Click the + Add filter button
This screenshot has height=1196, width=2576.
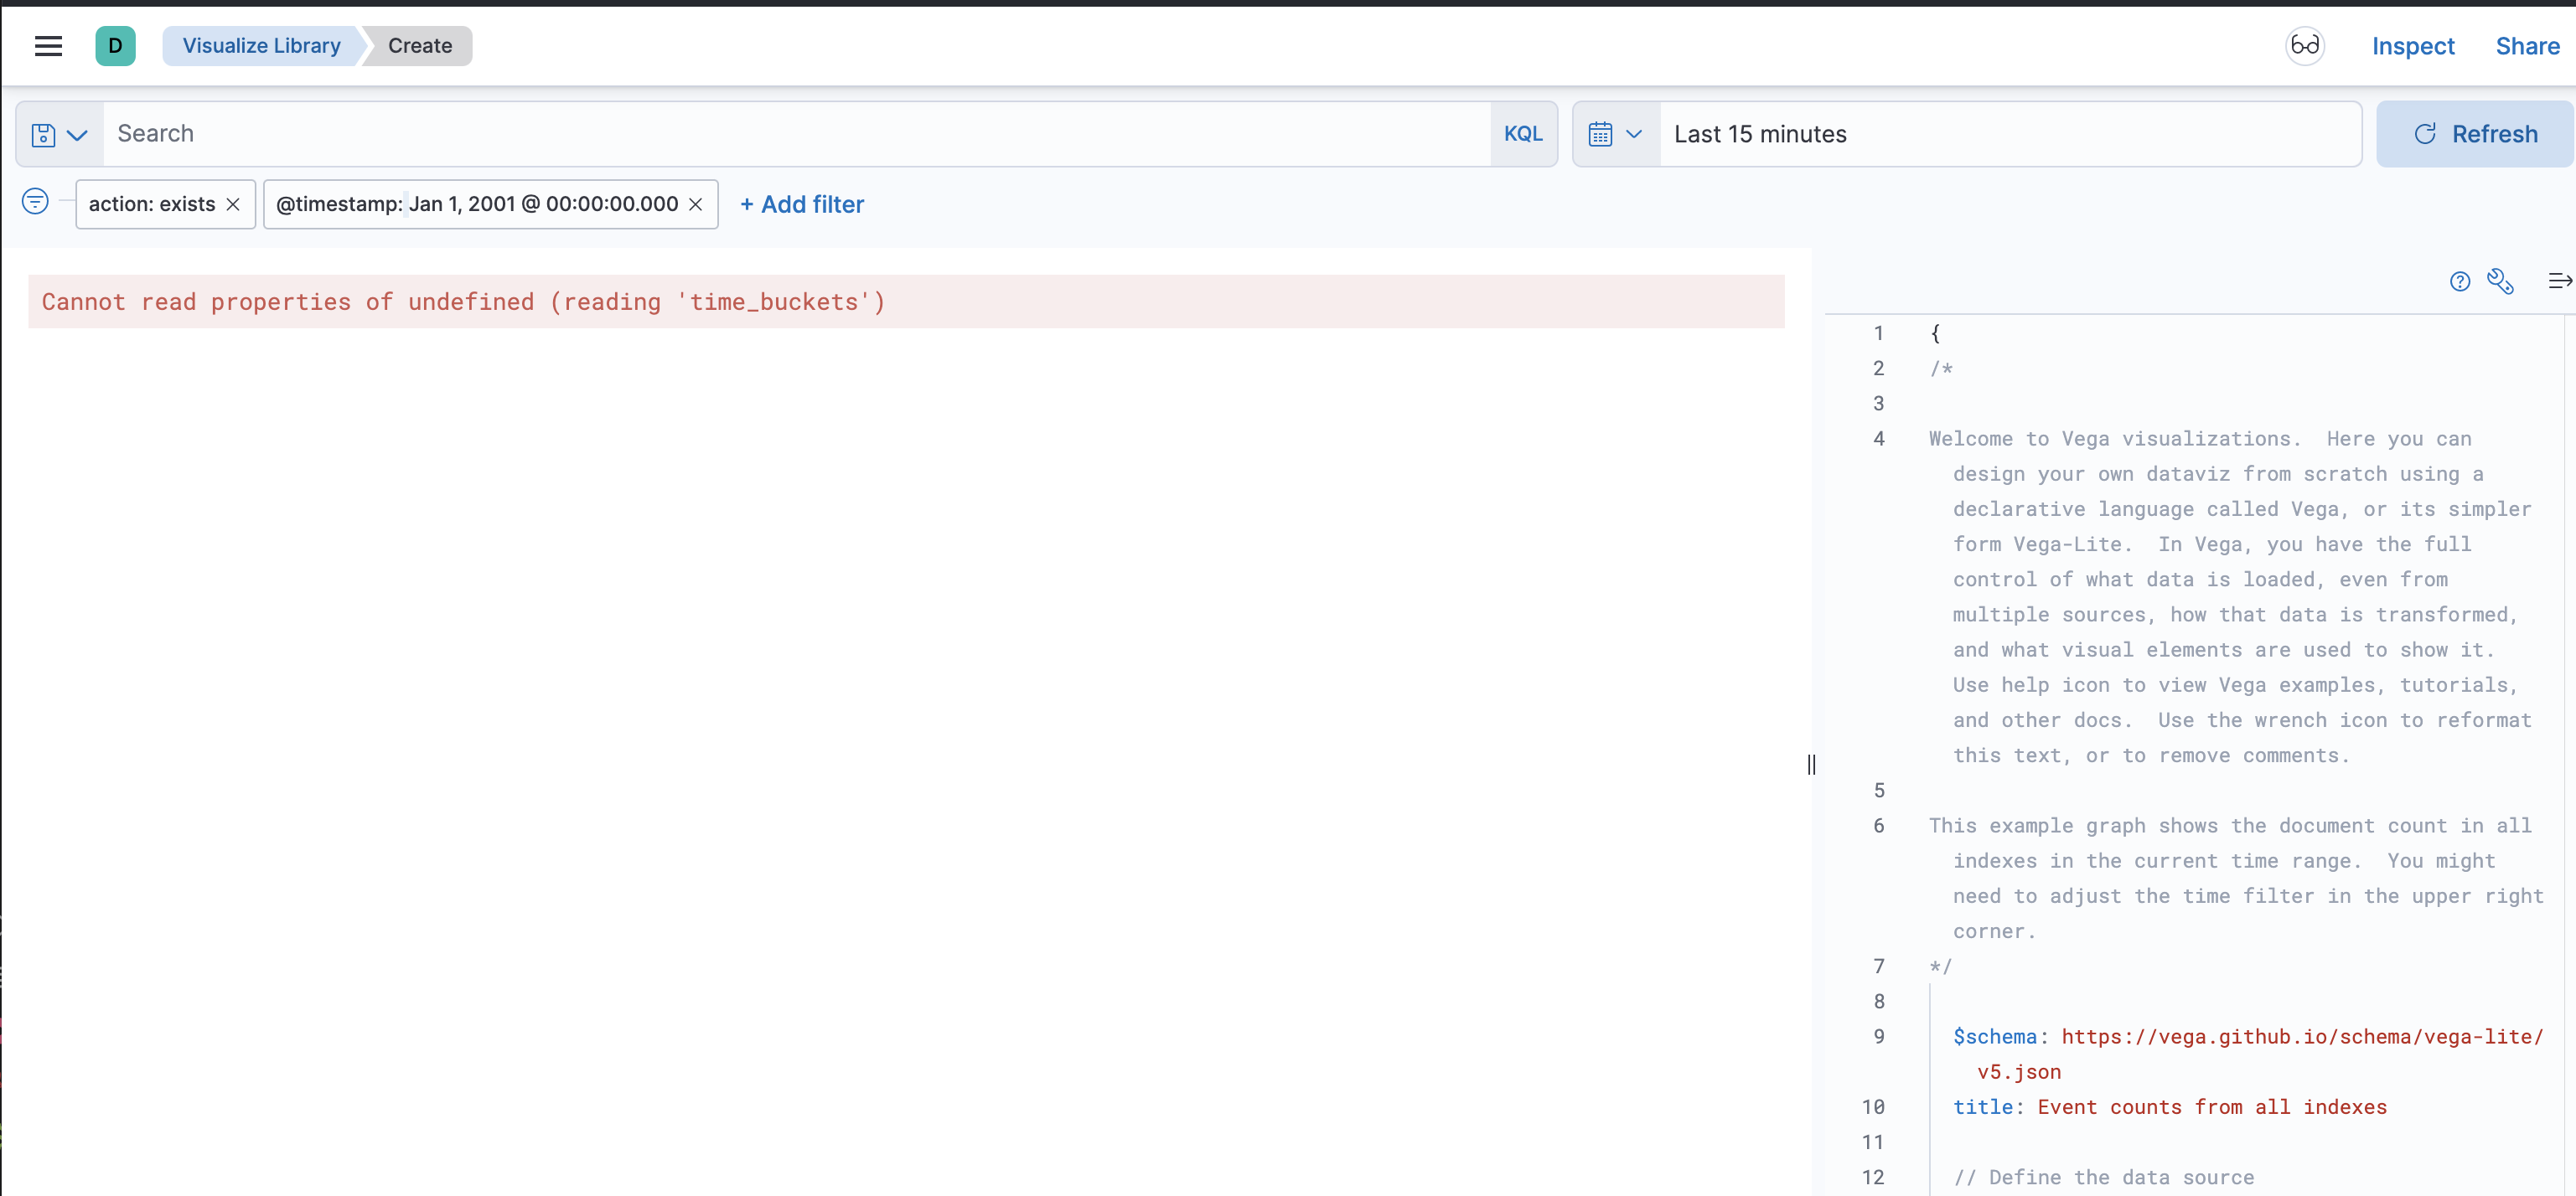(x=801, y=205)
